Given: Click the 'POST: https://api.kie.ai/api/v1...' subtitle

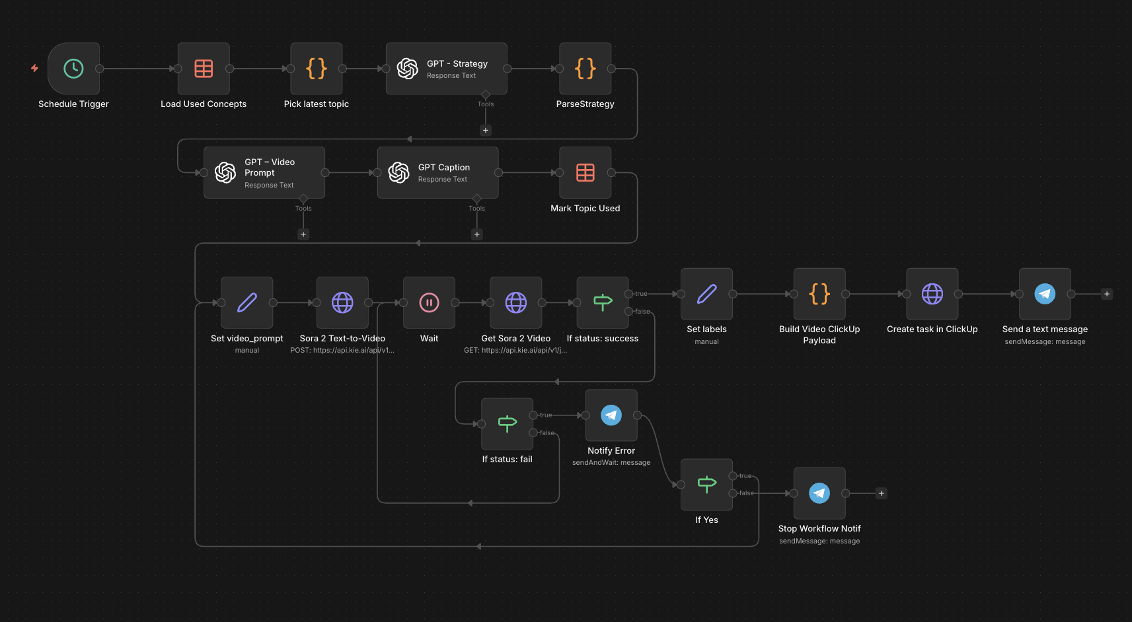Looking at the screenshot, I should click(x=342, y=350).
